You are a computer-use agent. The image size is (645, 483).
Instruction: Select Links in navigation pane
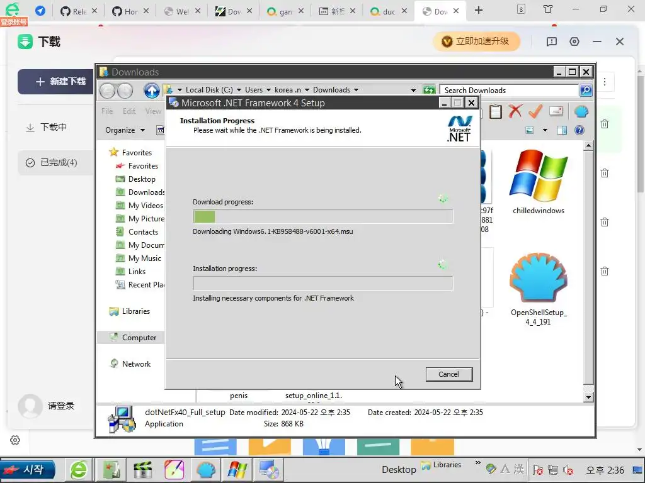[130, 272]
